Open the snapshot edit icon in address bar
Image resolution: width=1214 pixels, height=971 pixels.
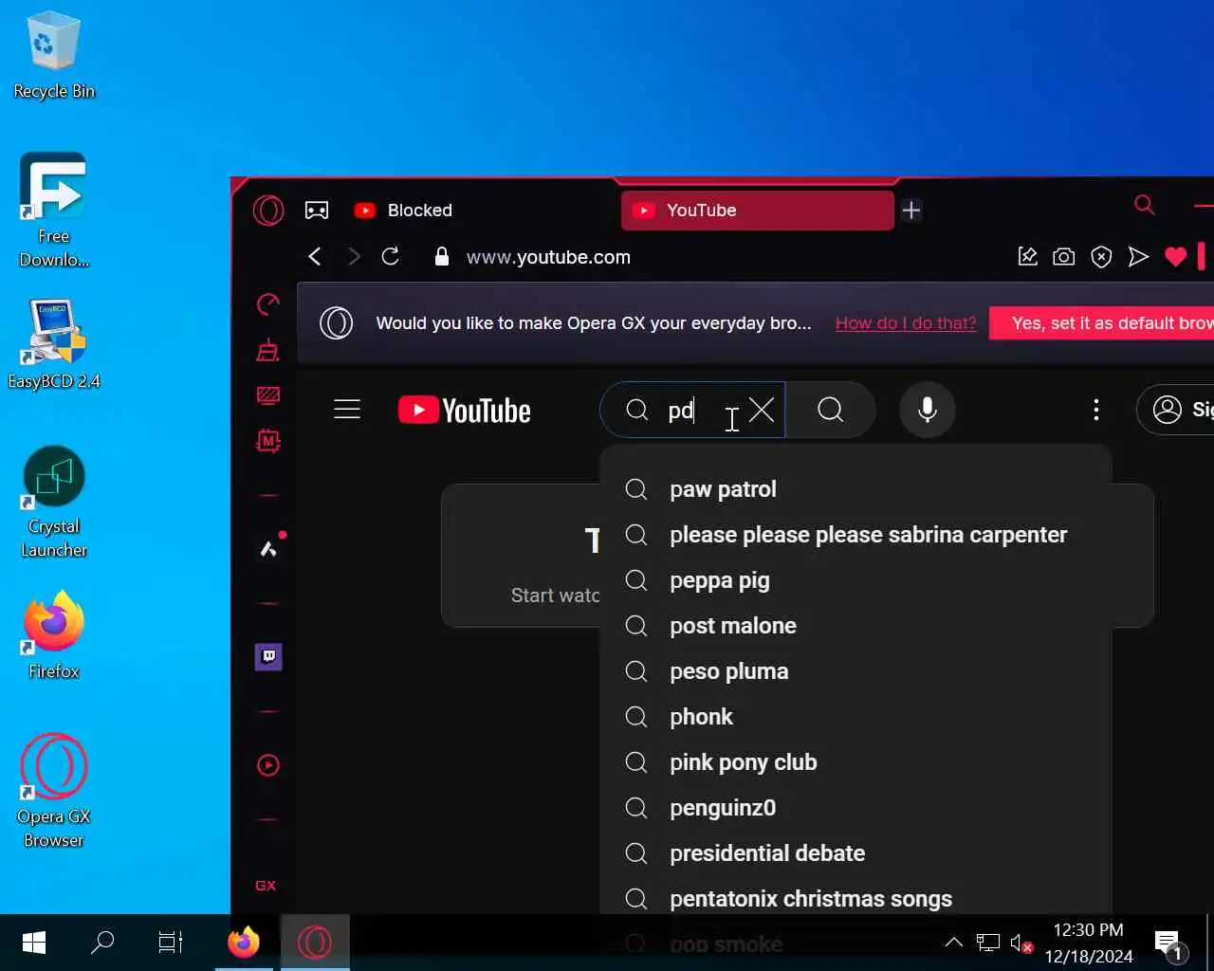(x=1027, y=257)
